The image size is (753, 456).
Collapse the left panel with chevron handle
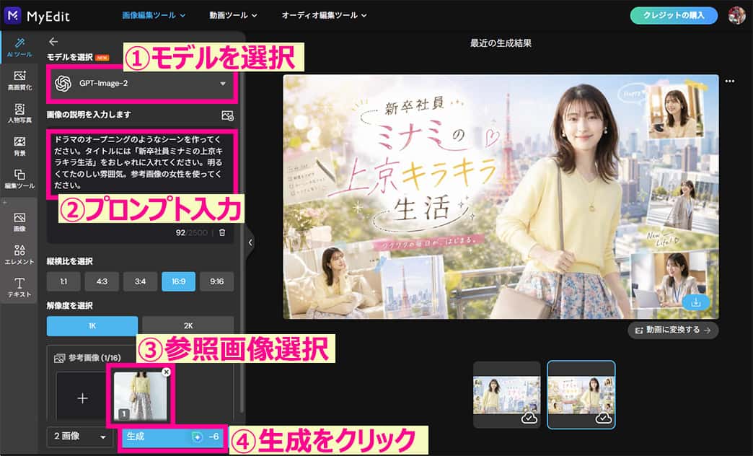click(x=250, y=242)
